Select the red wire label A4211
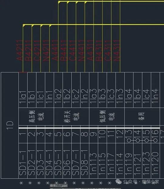The height and width of the screenshot is (189, 164). (20, 50)
